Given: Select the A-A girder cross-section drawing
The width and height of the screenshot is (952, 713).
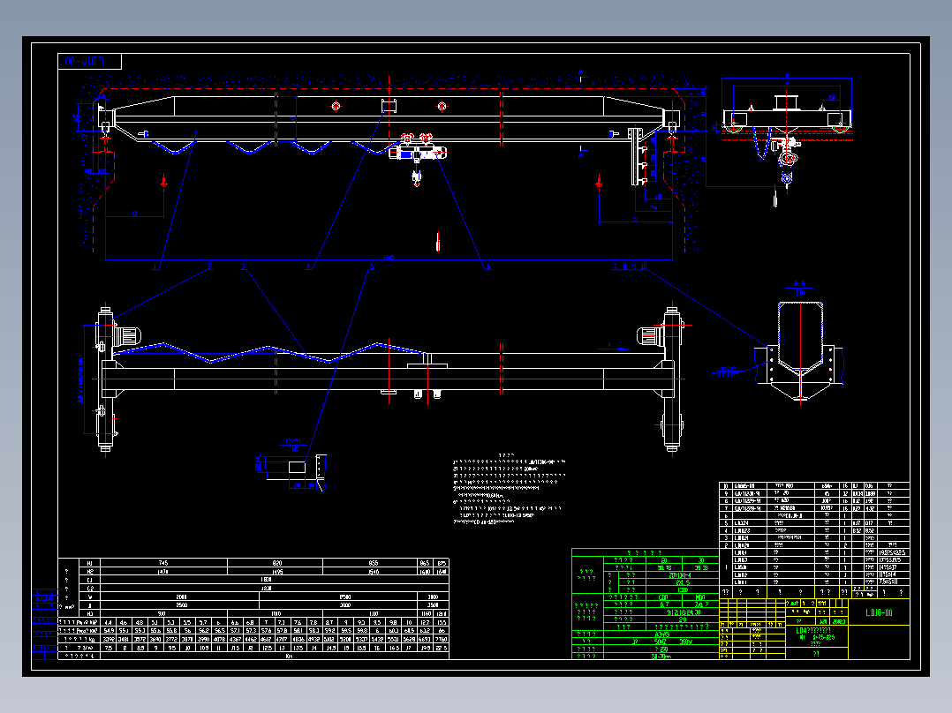Looking at the screenshot, I should tap(799, 350).
